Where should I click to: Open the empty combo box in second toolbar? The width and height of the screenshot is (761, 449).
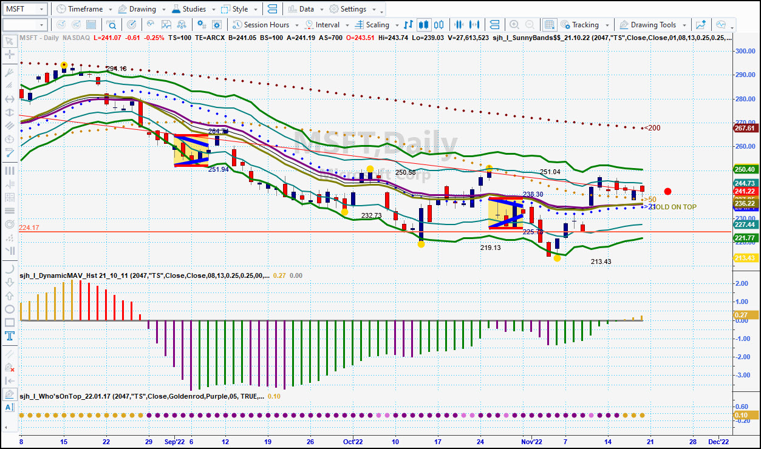tap(25, 25)
